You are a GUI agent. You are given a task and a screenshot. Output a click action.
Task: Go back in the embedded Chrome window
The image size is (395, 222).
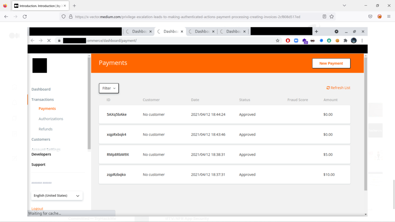32,40
